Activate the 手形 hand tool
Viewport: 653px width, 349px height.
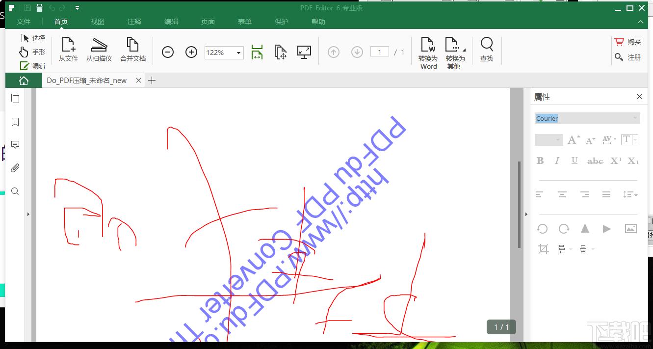[33, 52]
